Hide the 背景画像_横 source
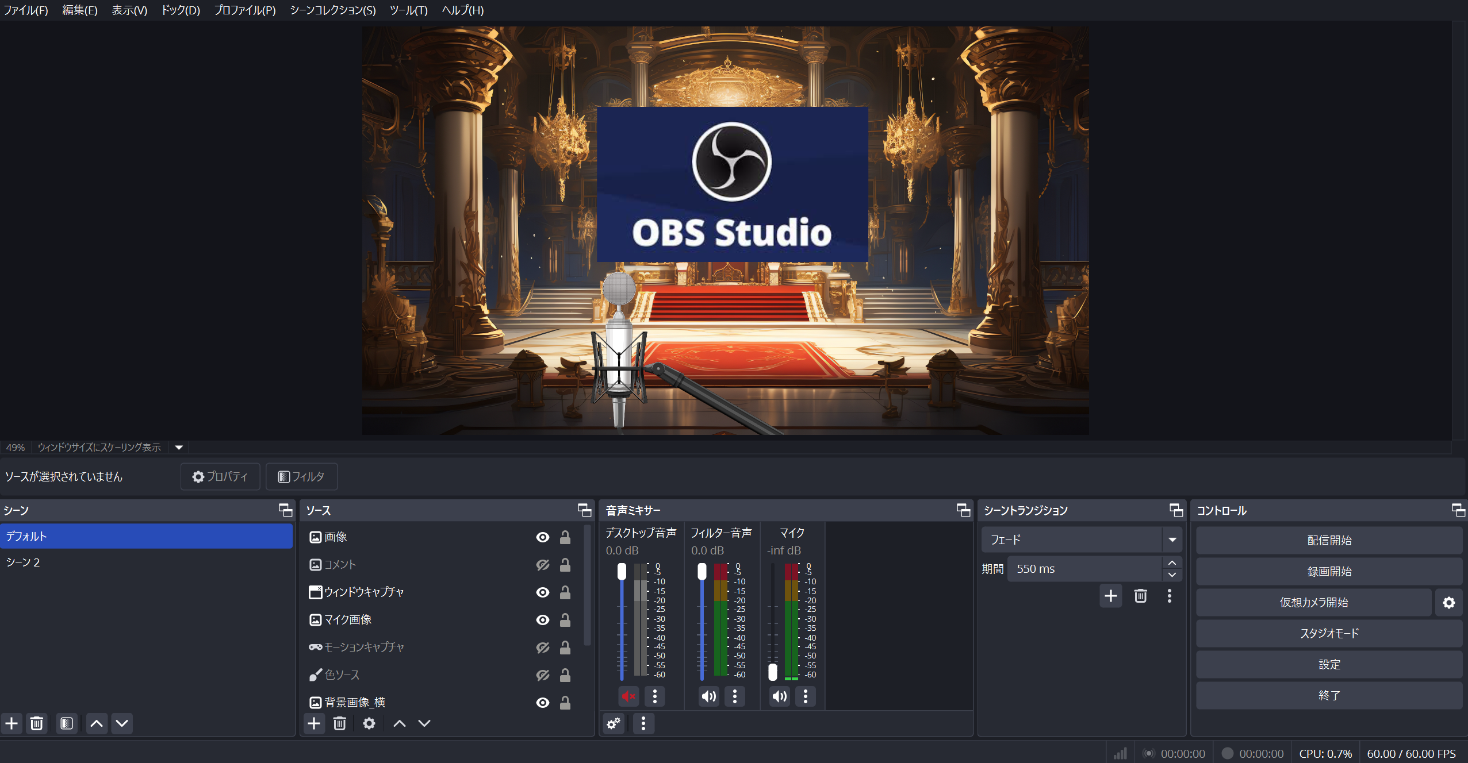Screen dimensions: 1468x763 click(x=543, y=703)
